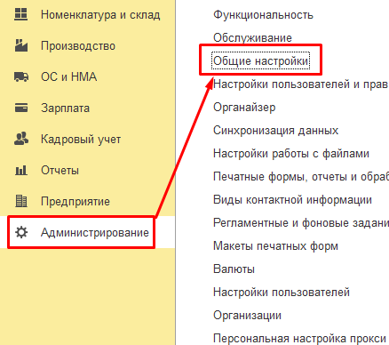This screenshot has height=345, width=389.
Task: Select the Администрирование section
Action: point(95,232)
